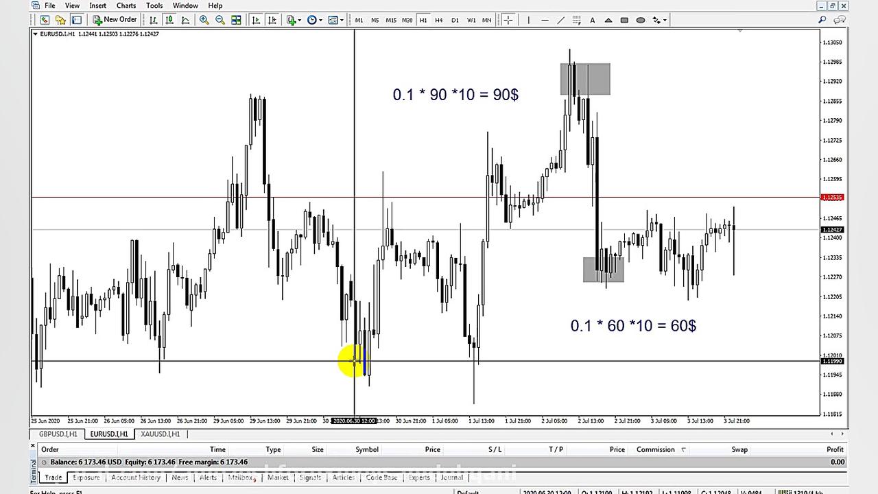Select the EURUSD.I,H1 chart tab
This screenshot has width=878, height=494.
click(x=109, y=434)
